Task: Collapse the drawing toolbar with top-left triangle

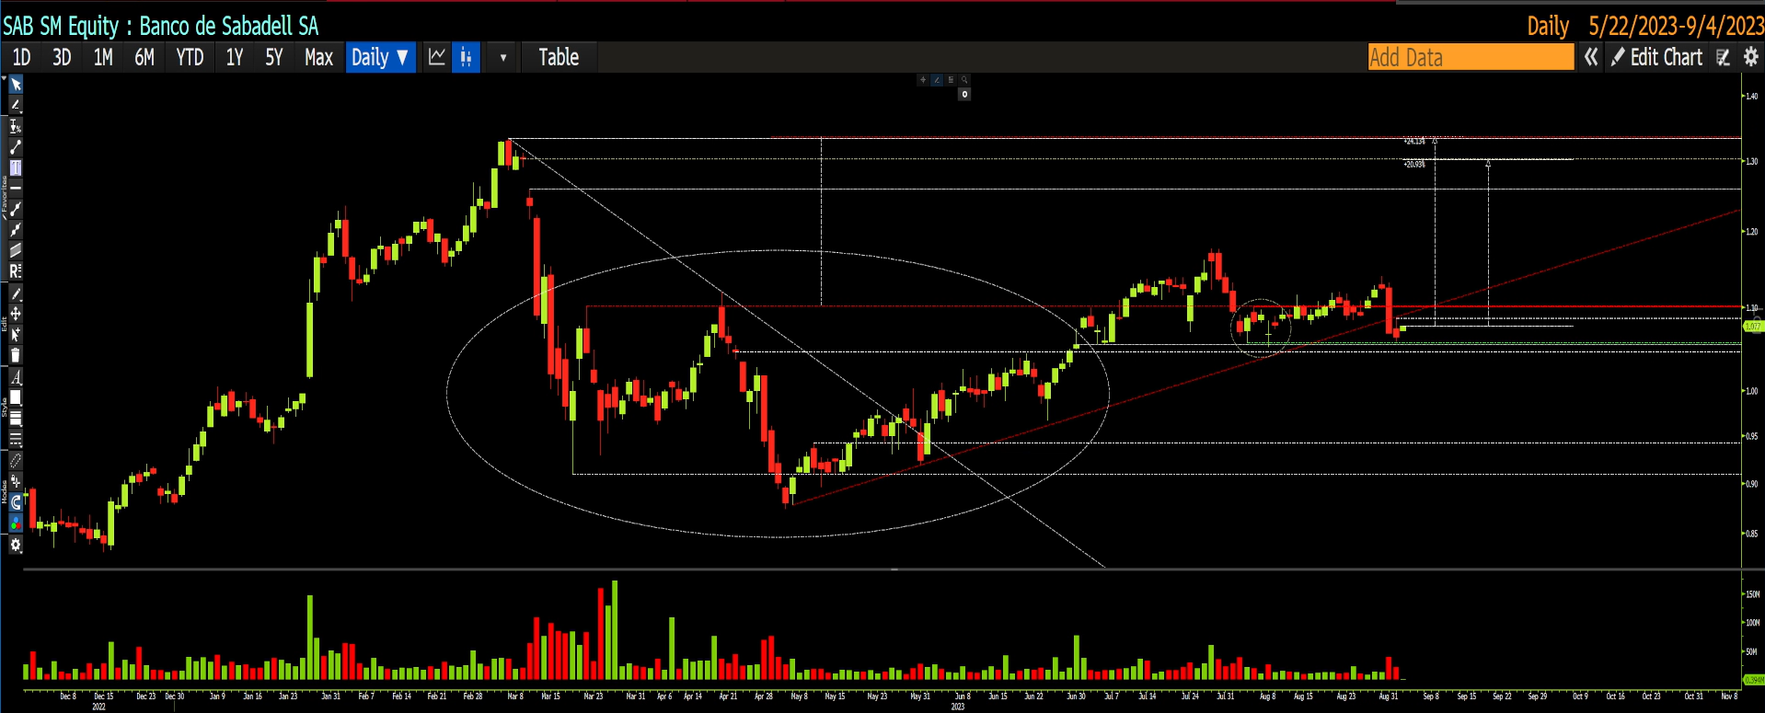Action: coord(4,80)
